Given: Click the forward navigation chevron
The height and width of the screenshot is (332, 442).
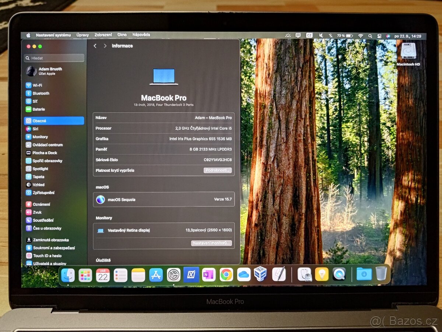Looking at the screenshot, I should pos(105,46).
